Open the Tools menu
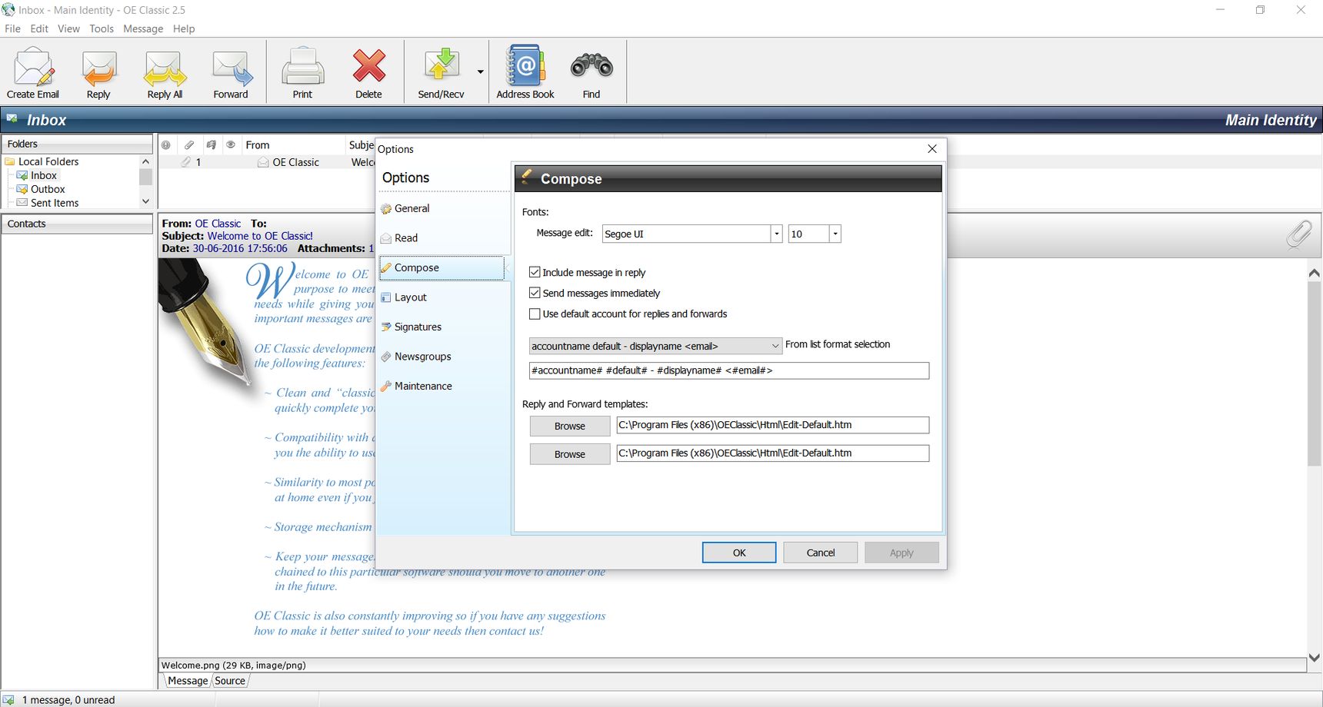This screenshot has height=707, width=1323. click(102, 28)
